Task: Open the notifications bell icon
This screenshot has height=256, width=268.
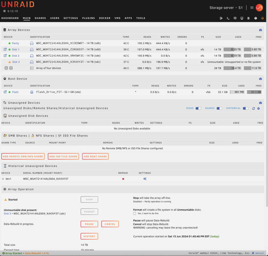Action: pyautogui.click(x=263, y=18)
